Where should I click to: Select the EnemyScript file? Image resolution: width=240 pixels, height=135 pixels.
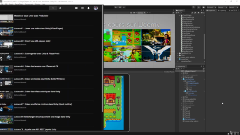[187, 21]
